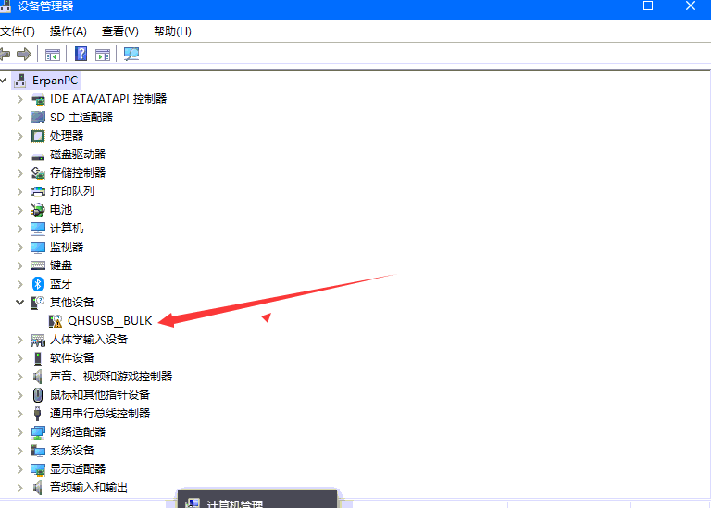Expand the 蓝牙 node
711x508 pixels.
point(20,284)
